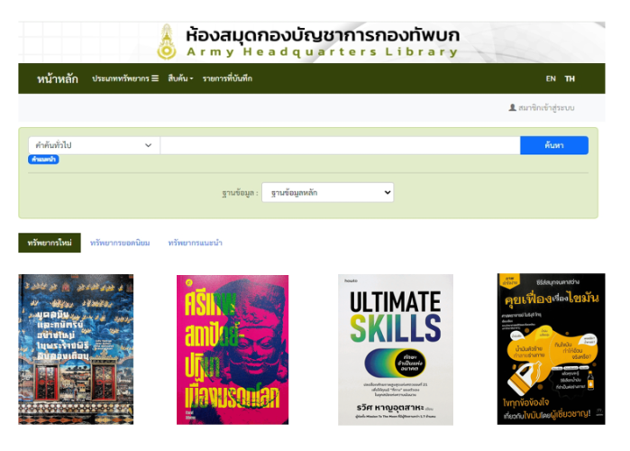Open the หน้าหลัก home menu item

58,78
